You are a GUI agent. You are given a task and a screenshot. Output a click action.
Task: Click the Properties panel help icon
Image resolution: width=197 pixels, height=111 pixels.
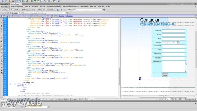click(196, 104)
